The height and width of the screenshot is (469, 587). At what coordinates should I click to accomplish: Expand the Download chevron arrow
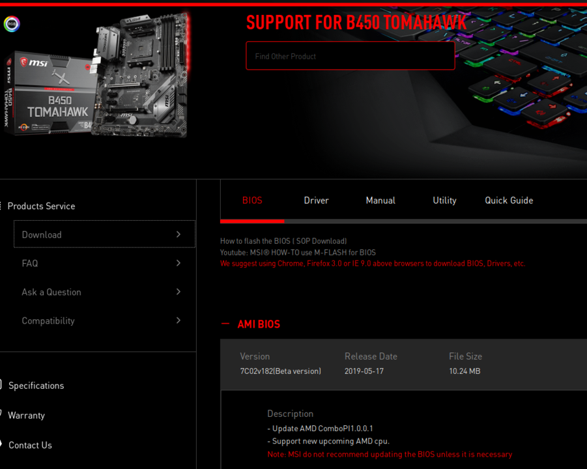tap(179, 234)
